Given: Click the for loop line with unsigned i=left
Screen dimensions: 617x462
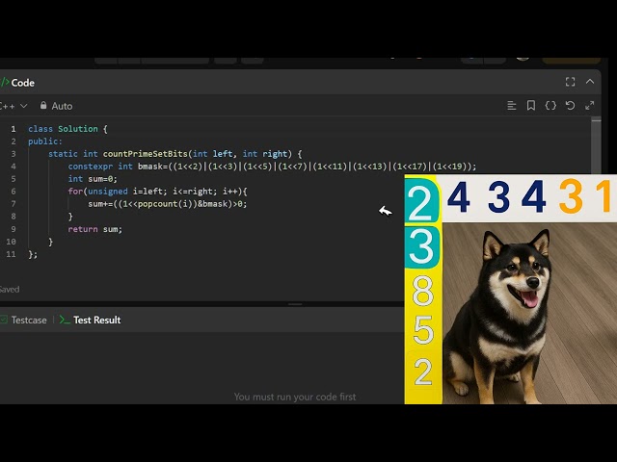Looking at the screenshot, I should point(157,192).
